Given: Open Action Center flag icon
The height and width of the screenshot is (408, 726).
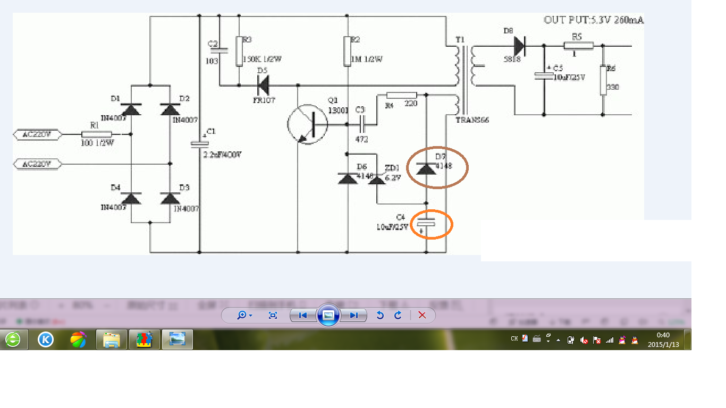Looking at the screenshot, I should pyautogui.click(x=597, y=340).
